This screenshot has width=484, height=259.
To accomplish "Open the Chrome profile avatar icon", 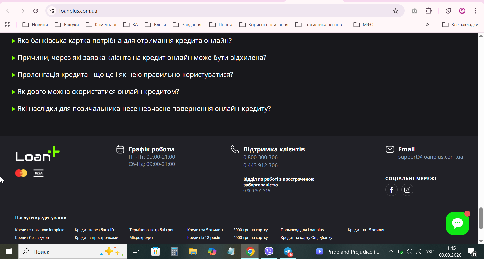I will [462, 11].
